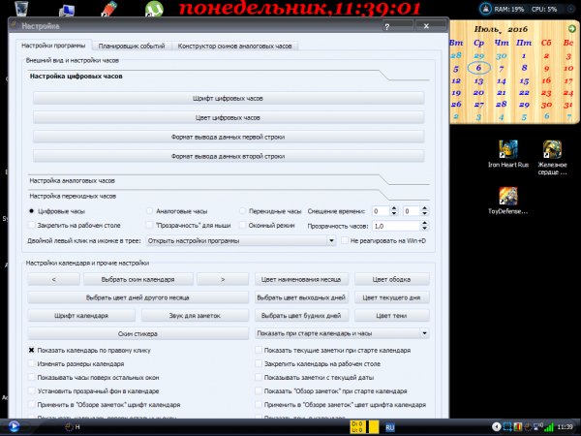Uncheck Показать календарь по правому клику
This screenshot has height=436, width=581.
[x=32, y=350]
